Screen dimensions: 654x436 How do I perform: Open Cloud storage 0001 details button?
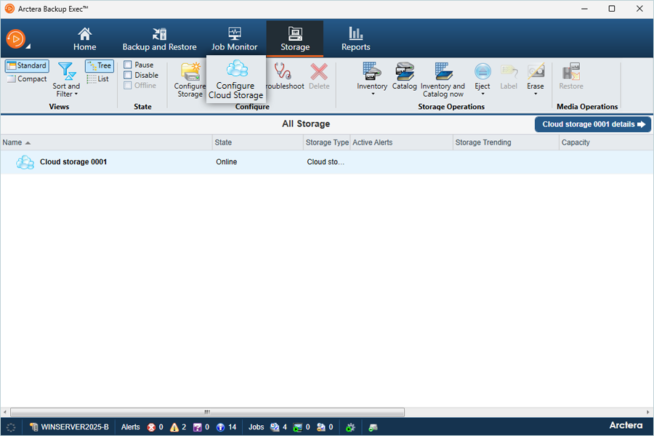[x=593, y=124]
